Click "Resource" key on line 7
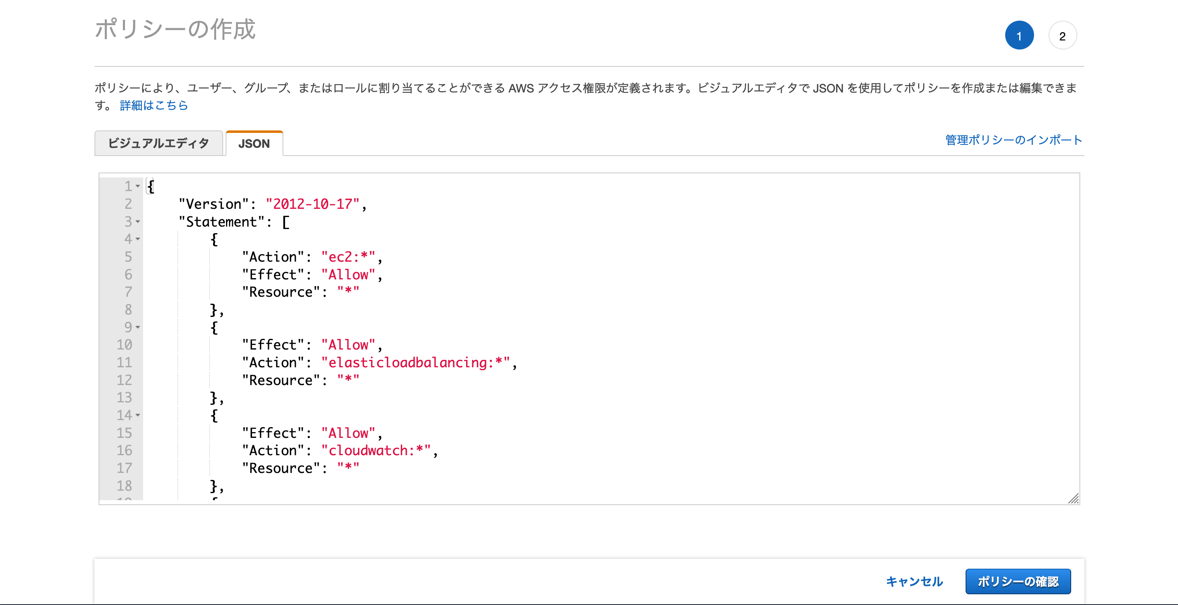 click(281, 292)
